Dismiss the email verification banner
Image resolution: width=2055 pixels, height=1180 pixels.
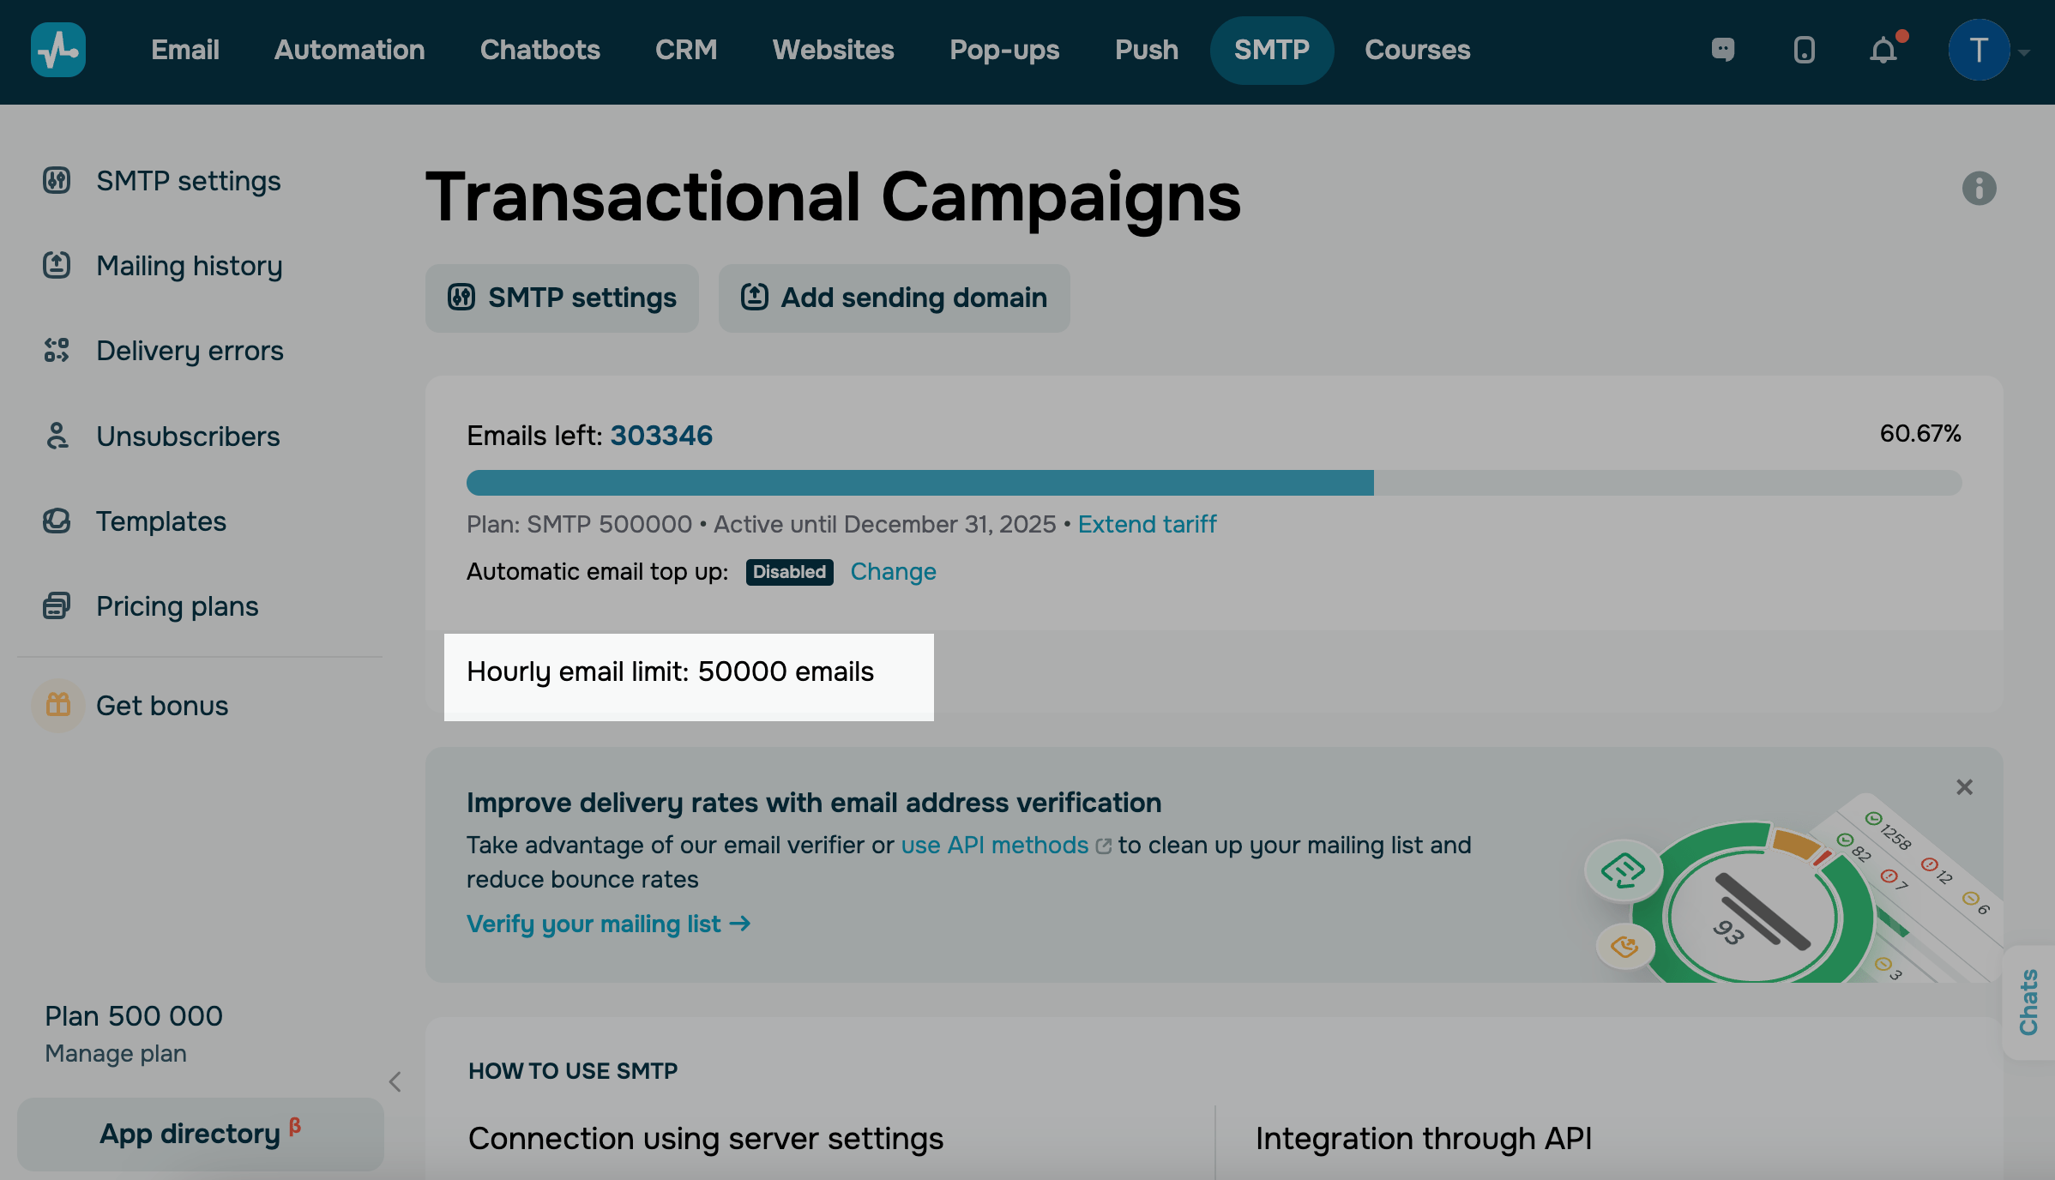coord(1964,787)
